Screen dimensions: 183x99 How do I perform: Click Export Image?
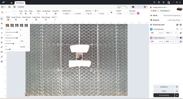click(x=46, y=18)
